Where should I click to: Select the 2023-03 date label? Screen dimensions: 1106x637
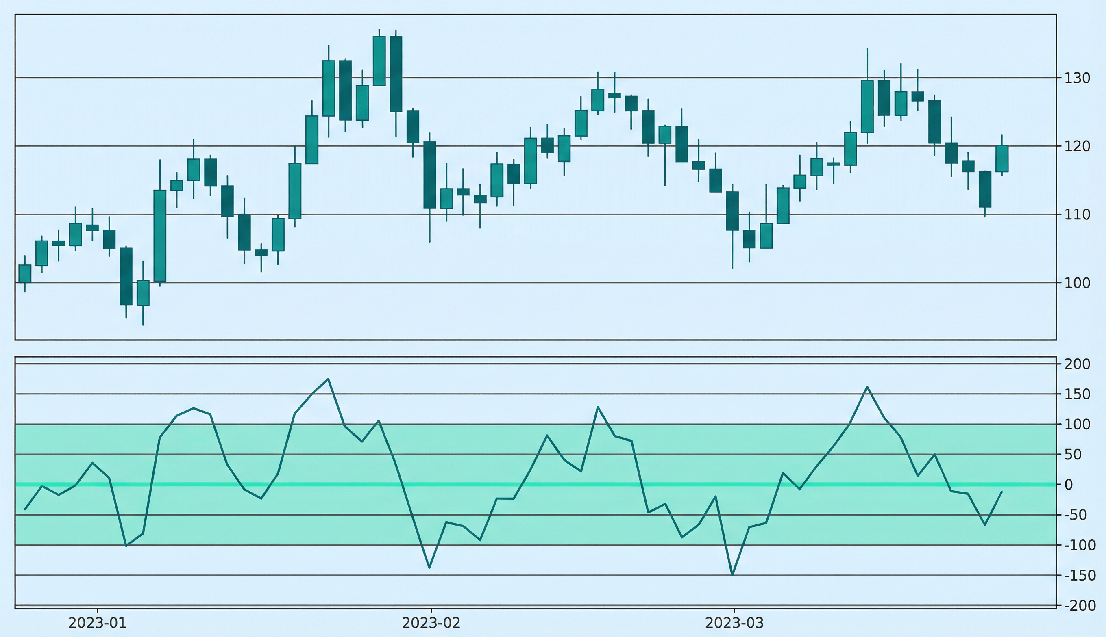[734, 622]
